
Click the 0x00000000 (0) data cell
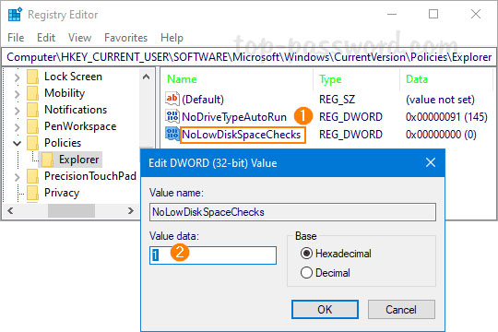(x=441, y=135)
